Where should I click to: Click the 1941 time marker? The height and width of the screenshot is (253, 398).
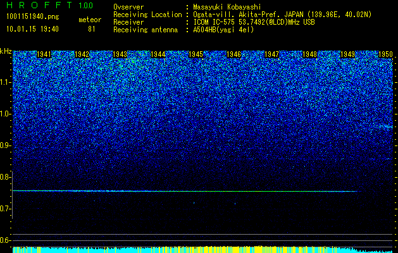tap(44, 54)
